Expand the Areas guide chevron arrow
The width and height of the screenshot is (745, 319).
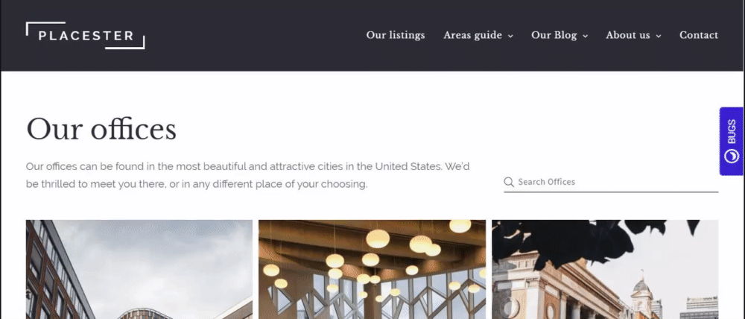pos(510,36)
